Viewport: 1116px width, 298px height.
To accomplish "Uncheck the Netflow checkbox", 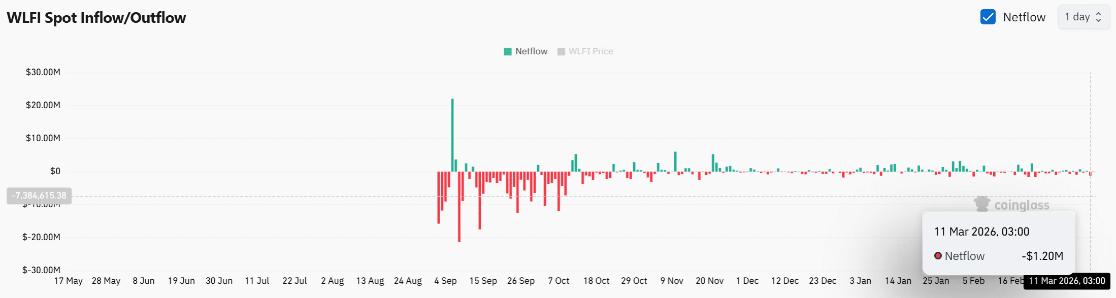I will coord(988,17).
